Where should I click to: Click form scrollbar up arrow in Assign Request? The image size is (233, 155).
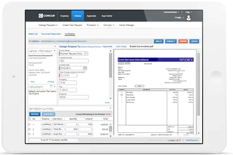click(x=110, y=51)
